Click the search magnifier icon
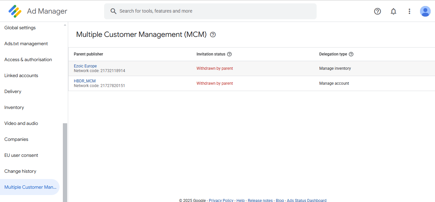Image resolution: width=435 pixels, height=202 pixels. [x=113, y=11]
